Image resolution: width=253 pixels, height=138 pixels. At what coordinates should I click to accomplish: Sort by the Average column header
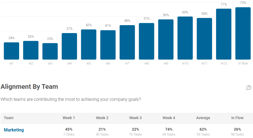203,118
